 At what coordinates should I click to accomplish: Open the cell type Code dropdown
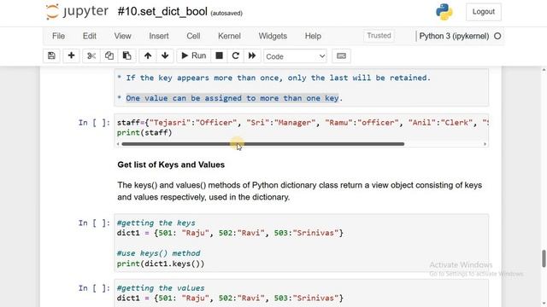pyautogui.click(x=295, y=56)
